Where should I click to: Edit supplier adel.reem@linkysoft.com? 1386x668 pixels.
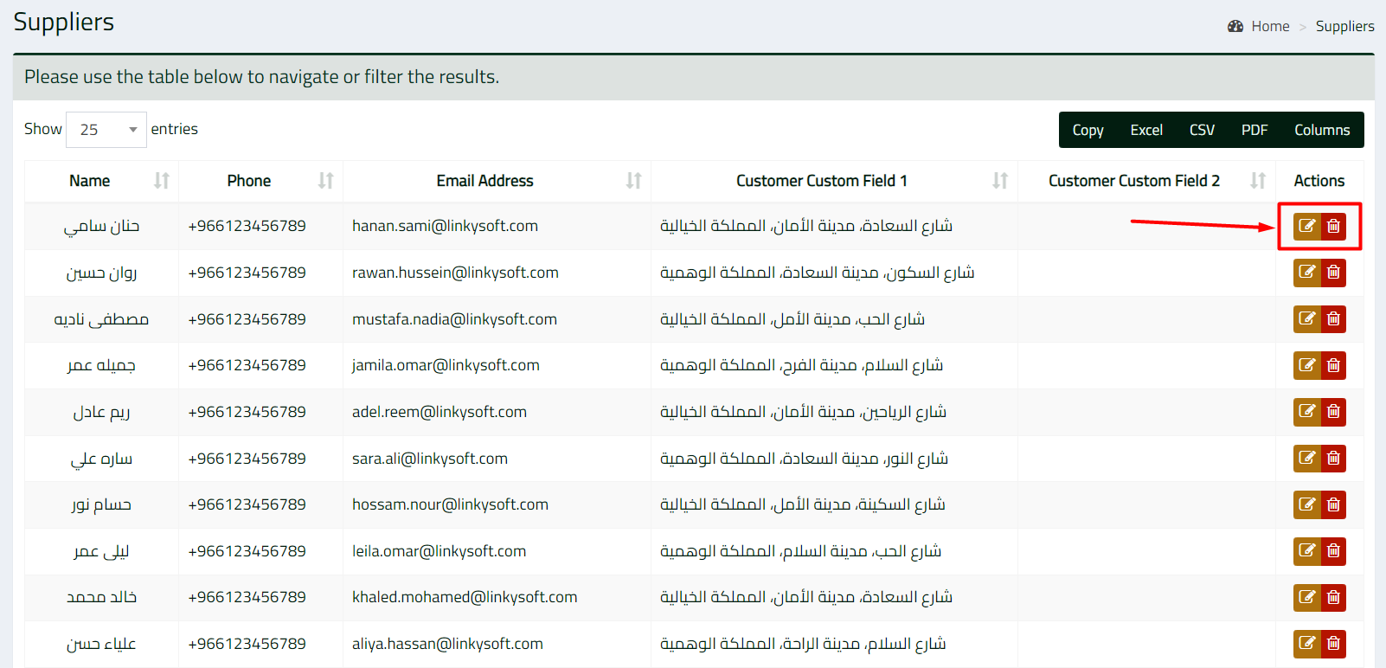(1307, 412)
